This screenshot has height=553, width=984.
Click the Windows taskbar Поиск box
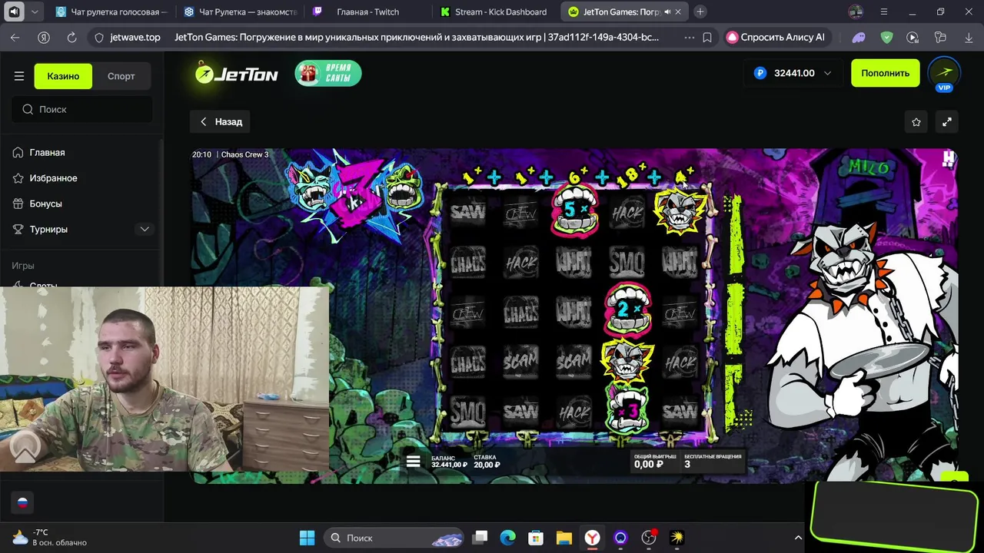[394, 538]
